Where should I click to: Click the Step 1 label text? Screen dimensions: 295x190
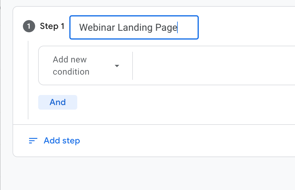coord(52,26)
